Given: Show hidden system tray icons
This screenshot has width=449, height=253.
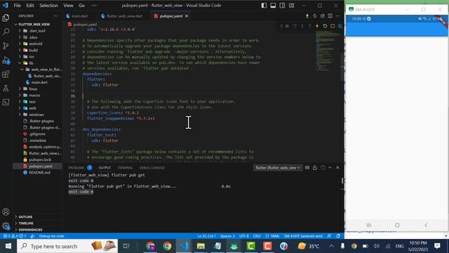Looking at the screenshot, I should (331, 246).
